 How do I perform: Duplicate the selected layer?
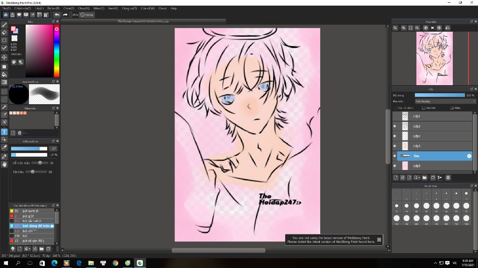(433, 177)
